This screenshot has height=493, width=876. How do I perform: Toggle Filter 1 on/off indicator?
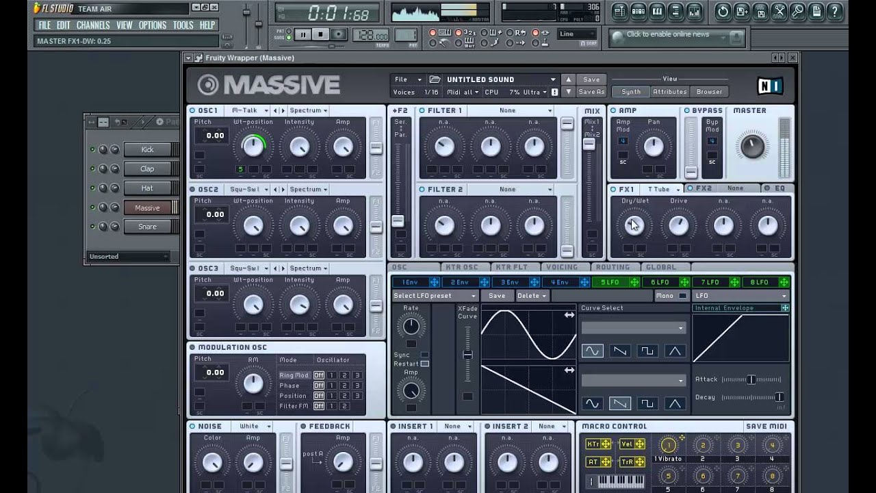pyautogui.click(x=422, y=110)
